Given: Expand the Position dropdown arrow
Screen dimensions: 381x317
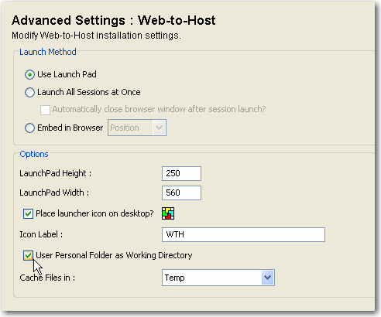Looking at the screenshot, I should coord(159,128).
